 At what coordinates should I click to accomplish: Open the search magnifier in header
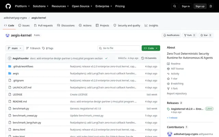[175, 6]
